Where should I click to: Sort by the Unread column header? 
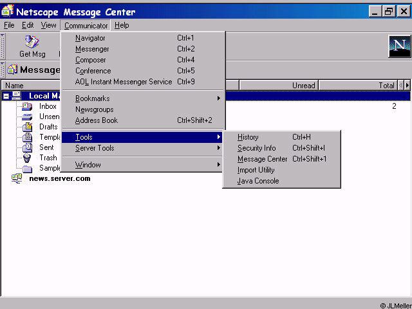click(279, 86)
